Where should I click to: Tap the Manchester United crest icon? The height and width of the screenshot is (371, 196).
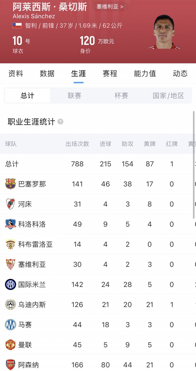pyautogui.click(x=11, y=345)
